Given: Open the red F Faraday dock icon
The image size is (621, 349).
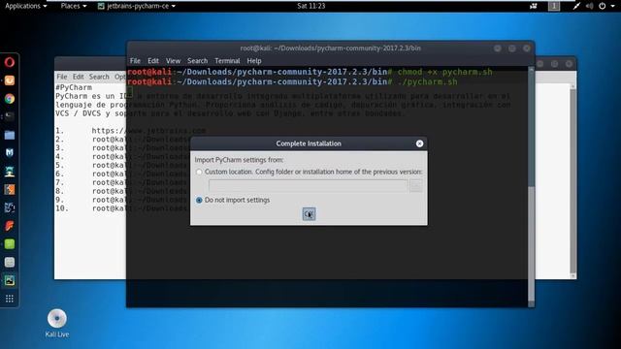Looking at the screenshot, I should tap(10, 226).
